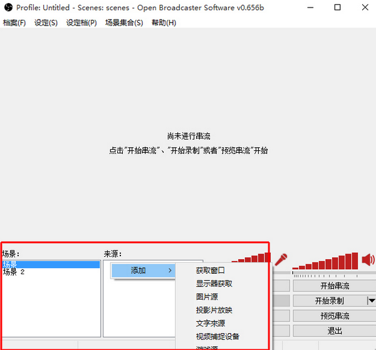Open the 场景集合(S) menu
The height and width of the screenshot is (350, 376).
pos(124,23)
